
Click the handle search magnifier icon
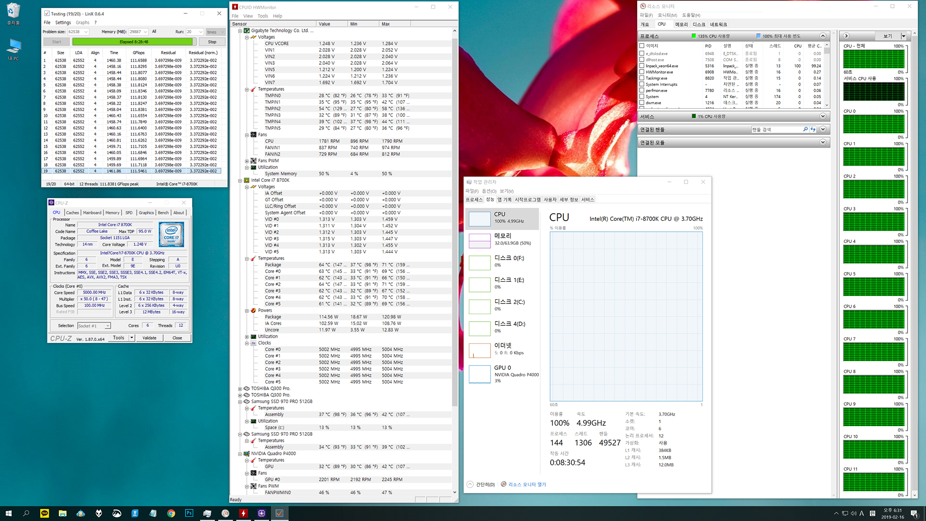[x=806, y=130]
